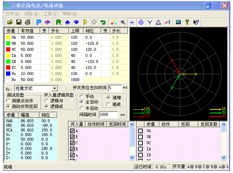Image resolution: width=233 pixels, height=173 pixels.
Task: Click the magnifier zoom icon
Action: [x=123, y=22]
